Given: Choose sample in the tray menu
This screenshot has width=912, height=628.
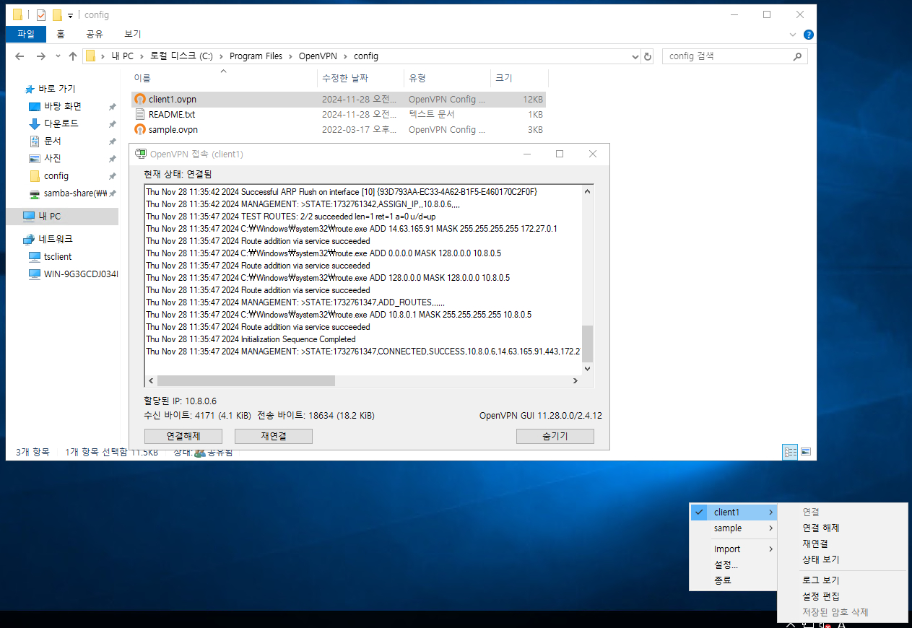Looking at the screenshot, I should [734, 528].
